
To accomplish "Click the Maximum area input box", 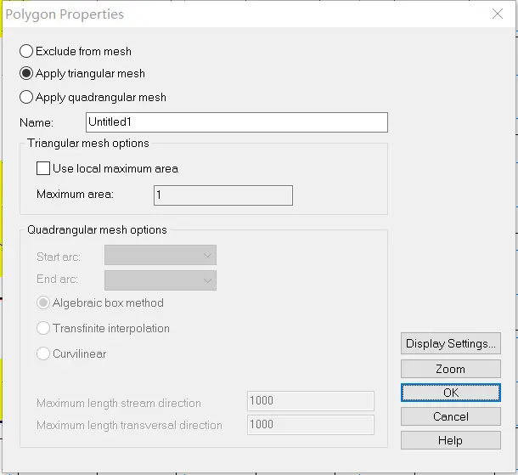I will (223, 195).
